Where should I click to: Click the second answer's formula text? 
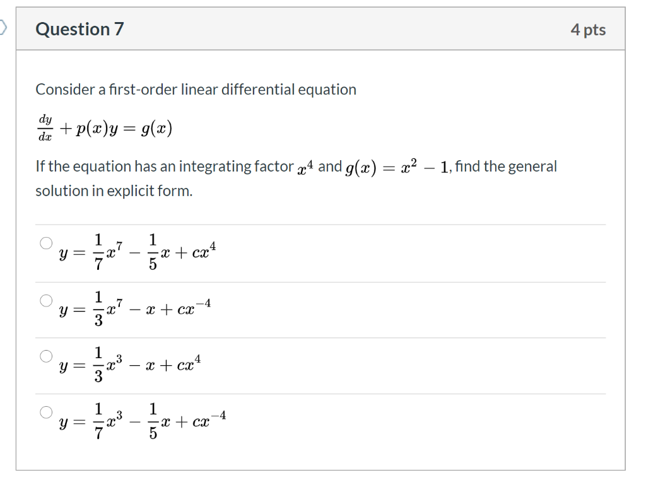(134, 308)
